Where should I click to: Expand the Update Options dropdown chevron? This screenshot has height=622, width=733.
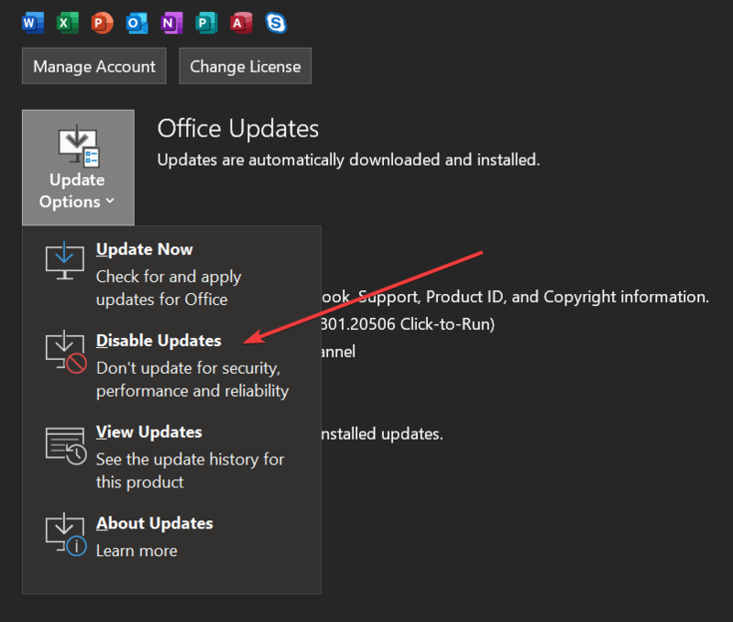pyautogui.click(x=110, y=202)
